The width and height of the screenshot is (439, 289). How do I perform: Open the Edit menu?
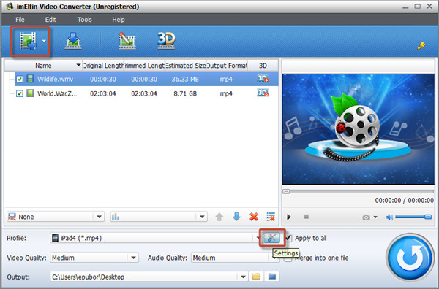(50, 20)
